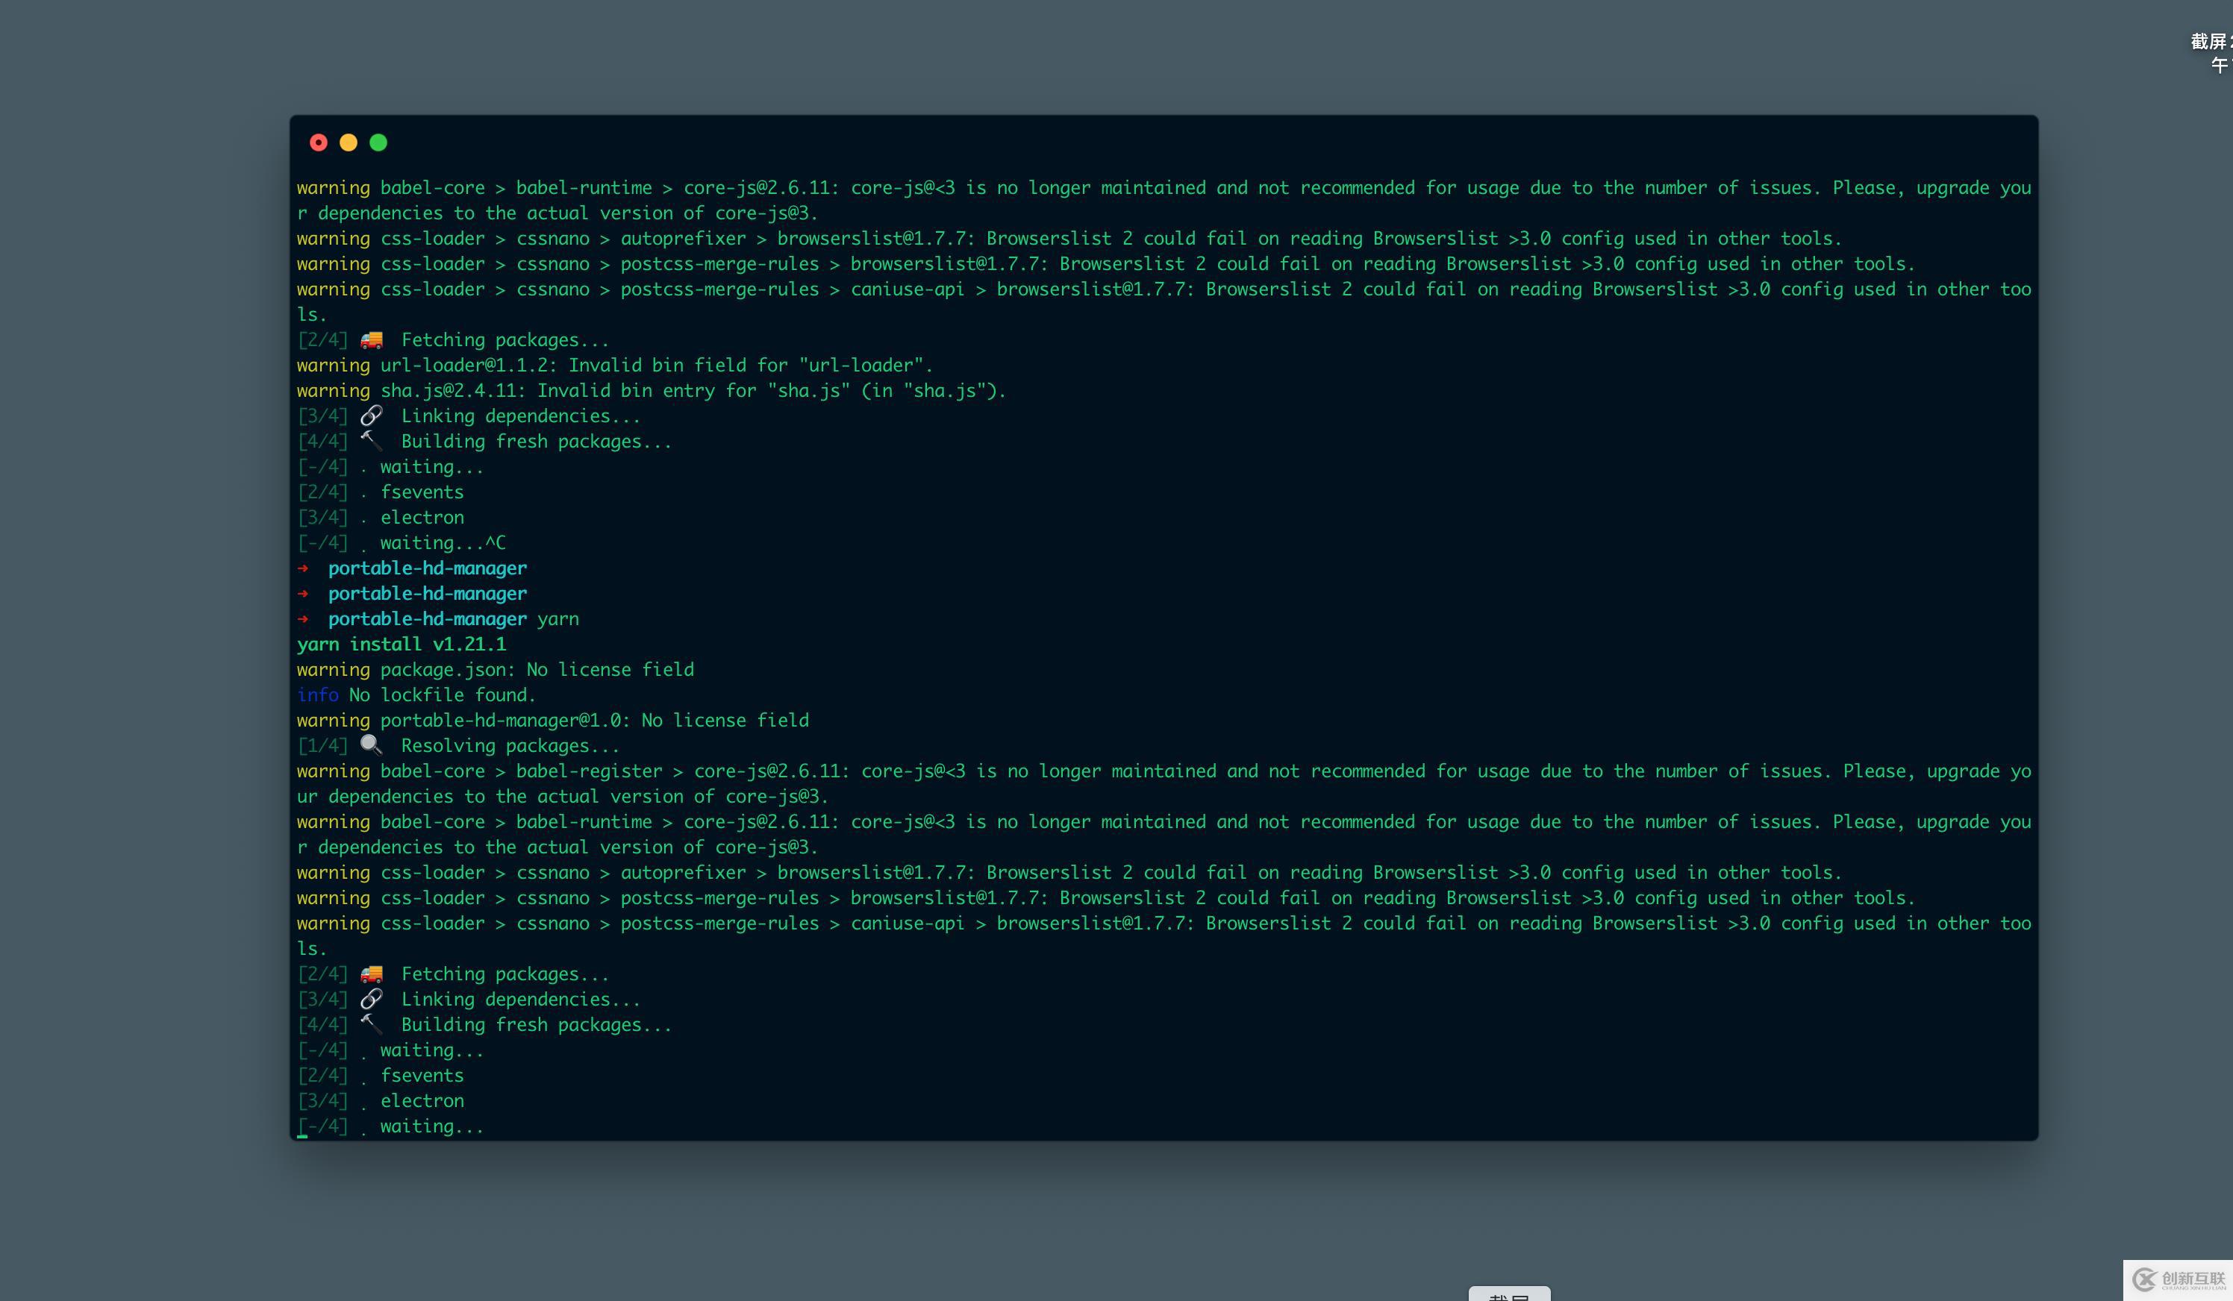Click the truck icon beside first 'Fetching packages' line
2233x1301 pixels.
pos(371,339)
